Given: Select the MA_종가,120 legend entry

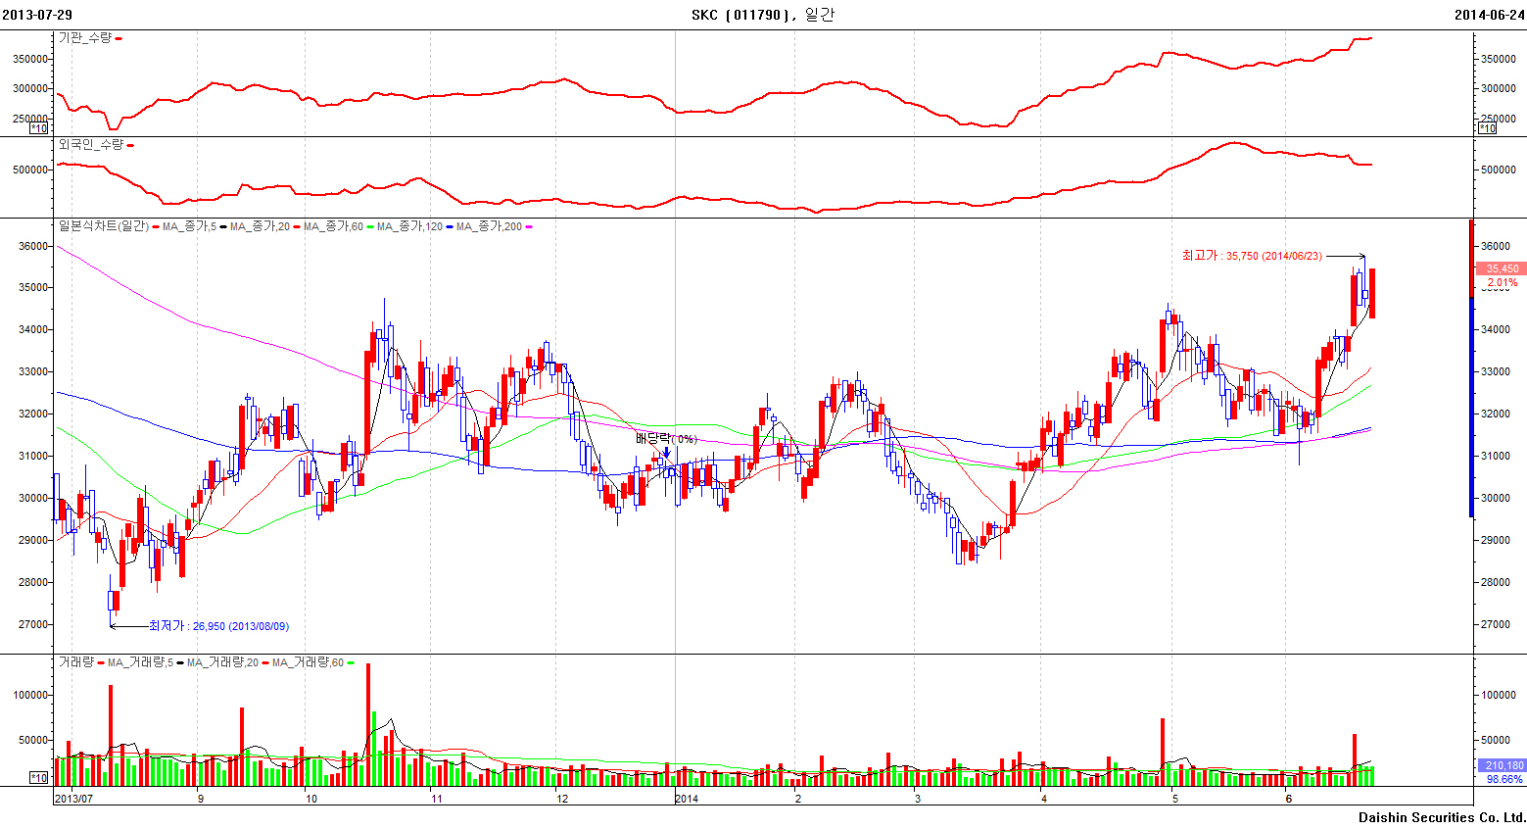Looking at the screenshot, I should click(x=409, y=226).
